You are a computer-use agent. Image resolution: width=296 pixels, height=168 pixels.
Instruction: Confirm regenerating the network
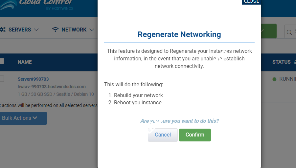click(x=195, y=135)
